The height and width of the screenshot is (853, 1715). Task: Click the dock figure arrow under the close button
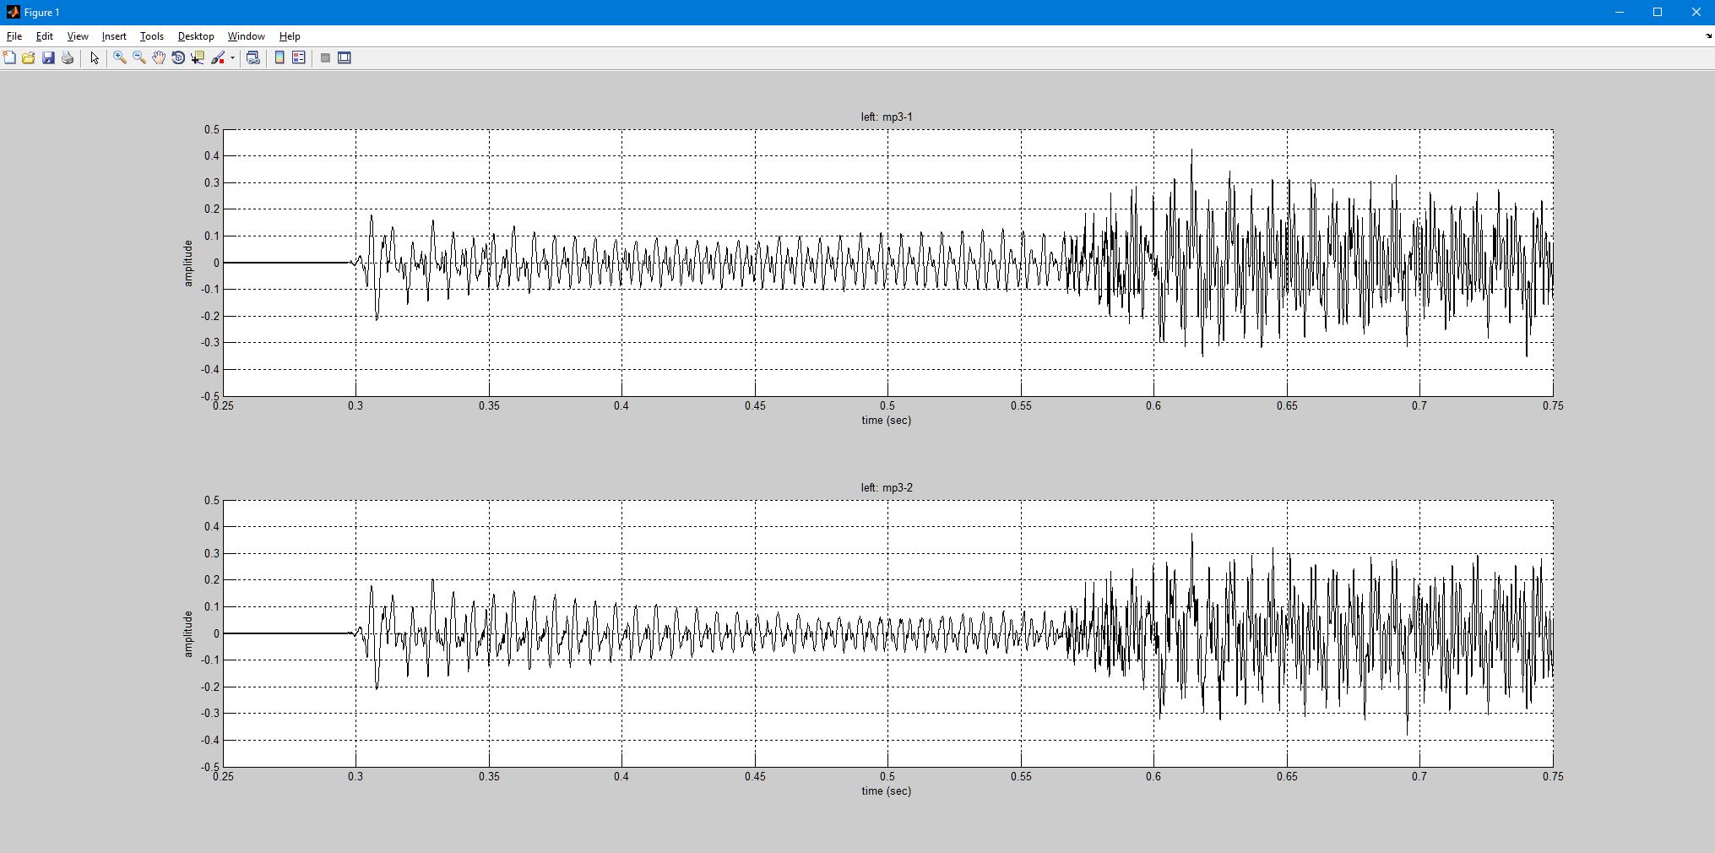point(1708,36)
